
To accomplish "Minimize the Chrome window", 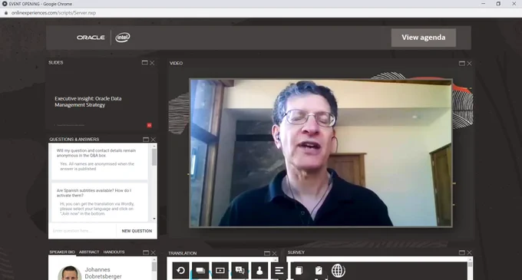I will 483,4.
